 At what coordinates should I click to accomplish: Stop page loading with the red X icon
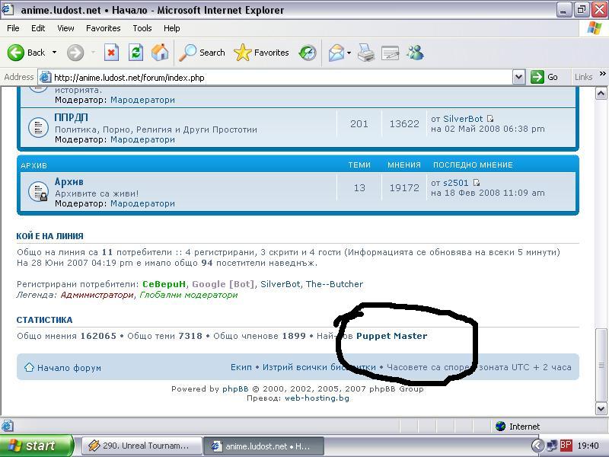coord(111,53)
